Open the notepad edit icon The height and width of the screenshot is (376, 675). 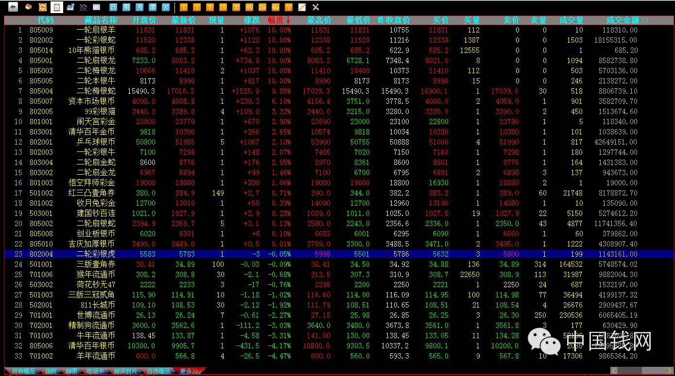pos(302,7)
